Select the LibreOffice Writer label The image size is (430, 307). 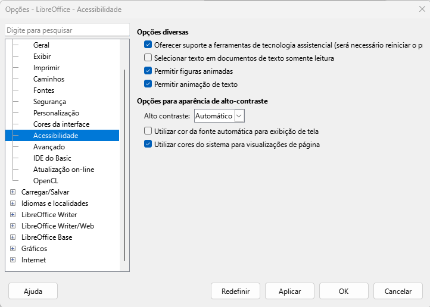(x=49, y=214)
